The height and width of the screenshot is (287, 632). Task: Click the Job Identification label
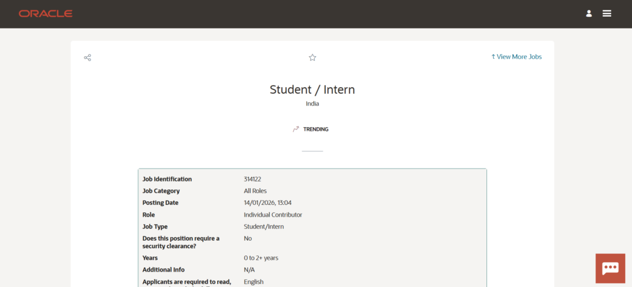tap(167, 179)
